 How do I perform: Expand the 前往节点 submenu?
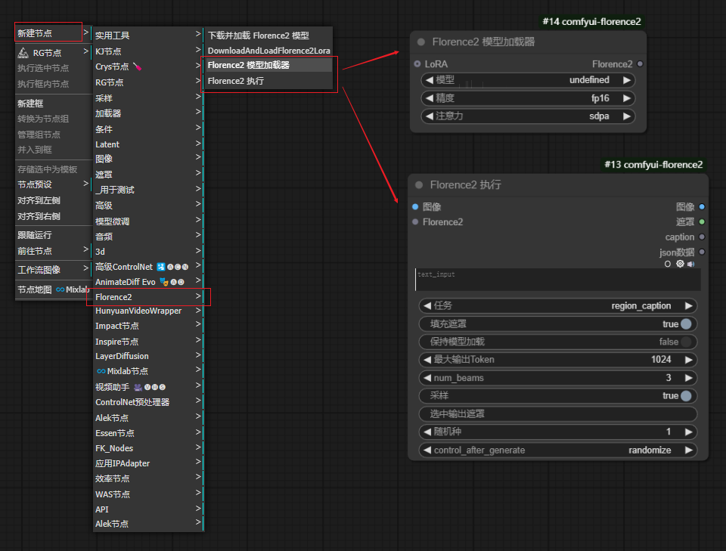53,251
